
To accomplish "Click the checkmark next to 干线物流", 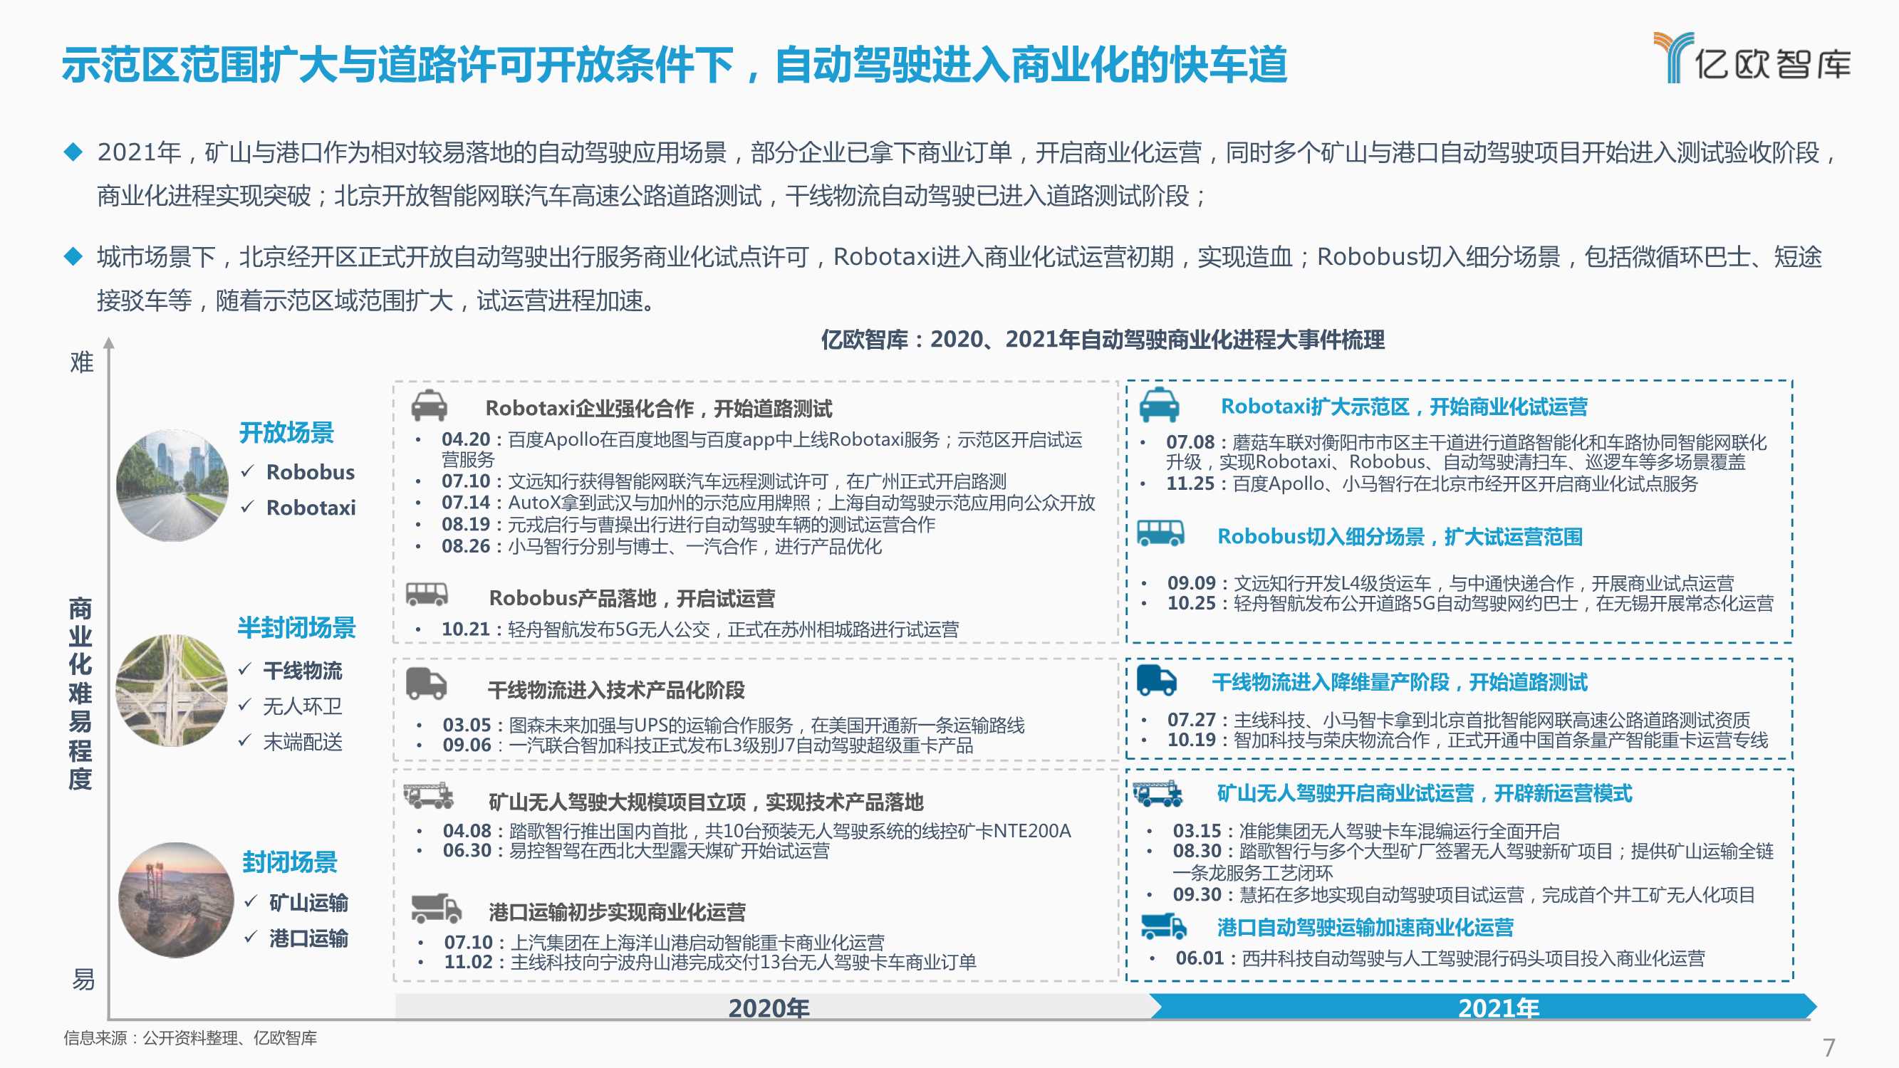I will coord(246,669).
